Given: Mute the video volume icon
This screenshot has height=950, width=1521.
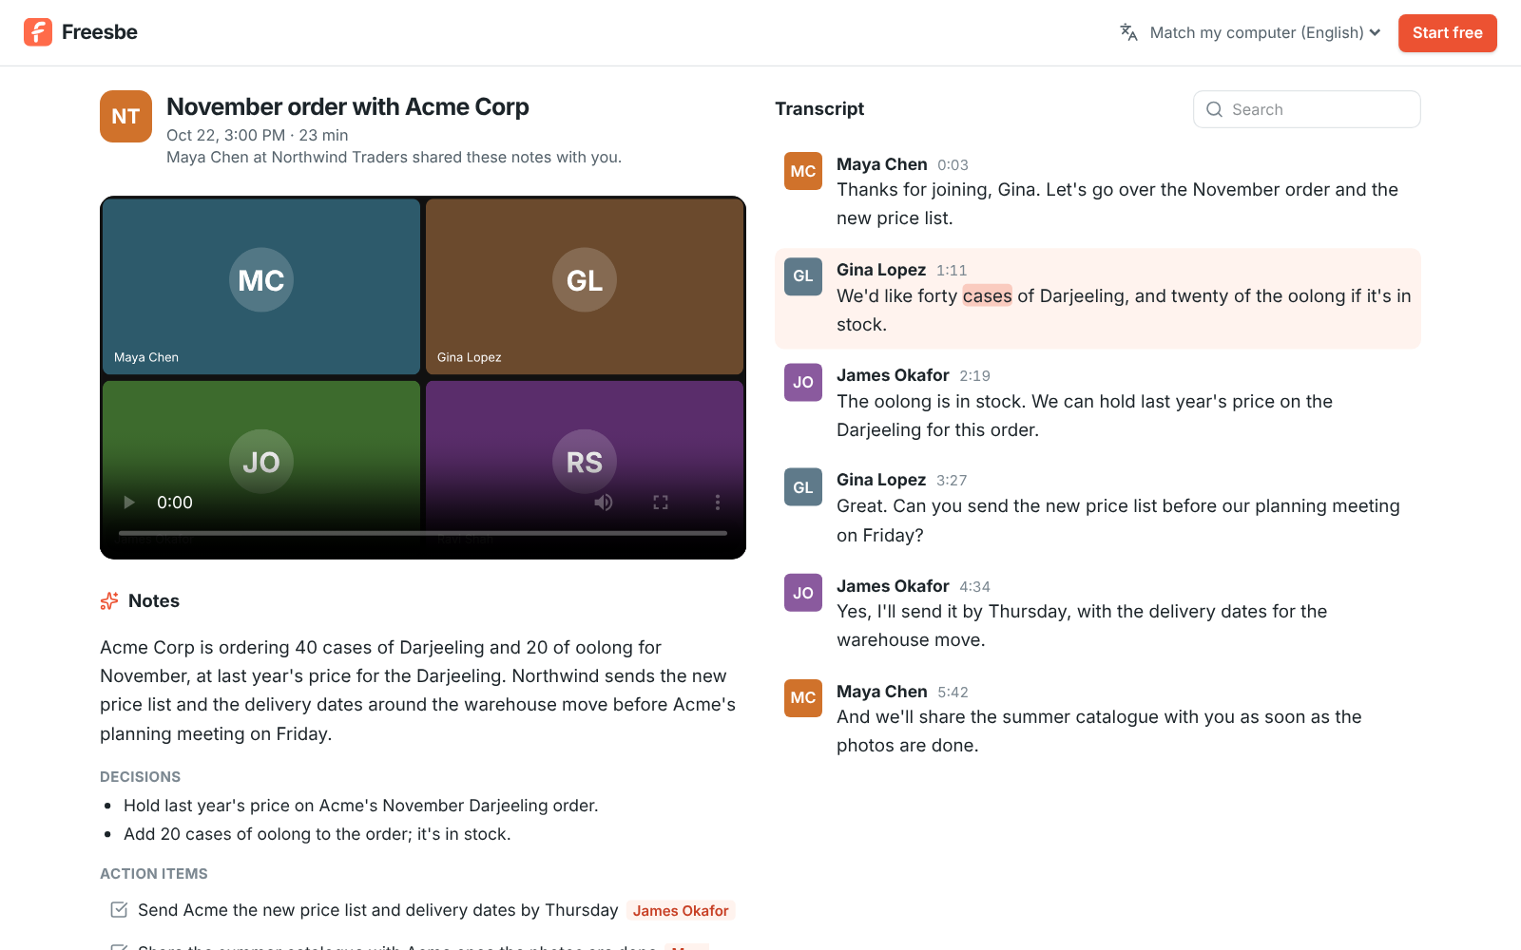Looking at the screenshot, I should point(604,503).
